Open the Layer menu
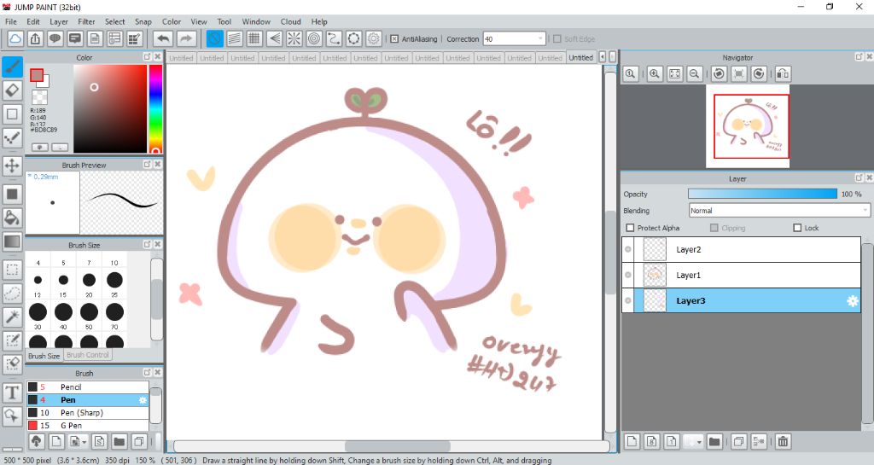 point(59,21)
